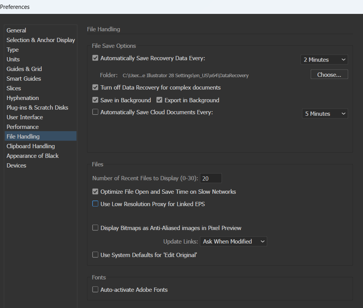The height and width of the screenshot is (308, 363).
Task: Check Use System Defaults for 'Edit Original'
Action: coord(95,255)
